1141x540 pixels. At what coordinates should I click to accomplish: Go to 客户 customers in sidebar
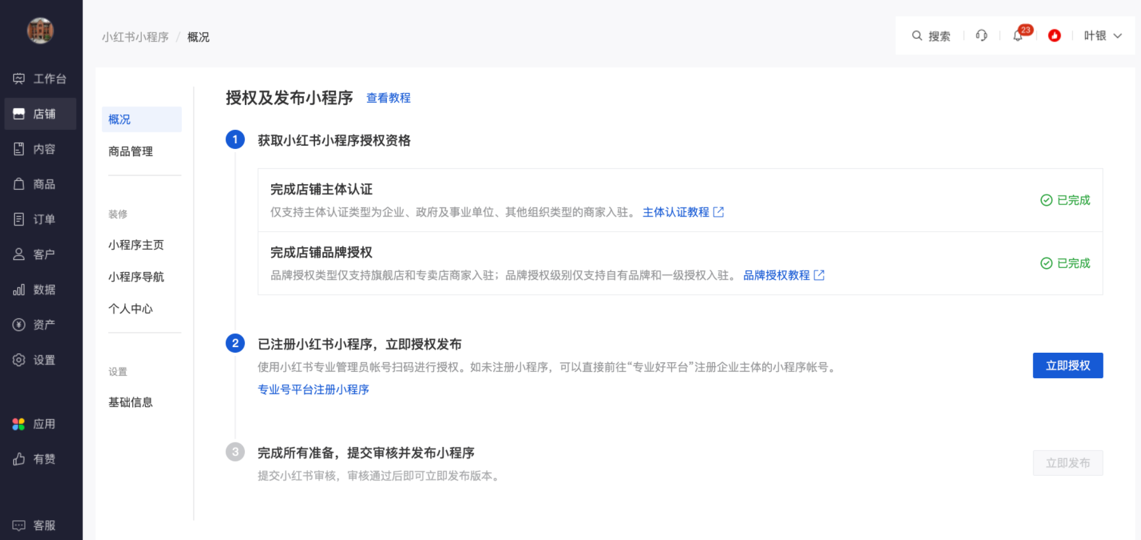19,254
